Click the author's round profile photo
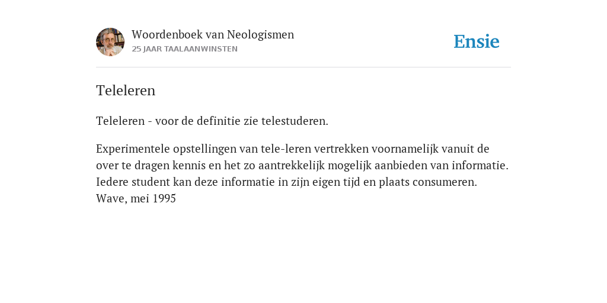The width and height of the screenshot is (607, 303). [x=110, y=42]
